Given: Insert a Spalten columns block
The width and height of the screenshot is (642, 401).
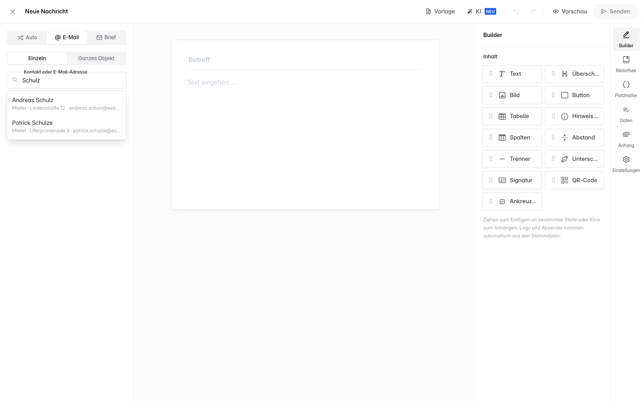Looking at the screenshot, I should point(512,138).
